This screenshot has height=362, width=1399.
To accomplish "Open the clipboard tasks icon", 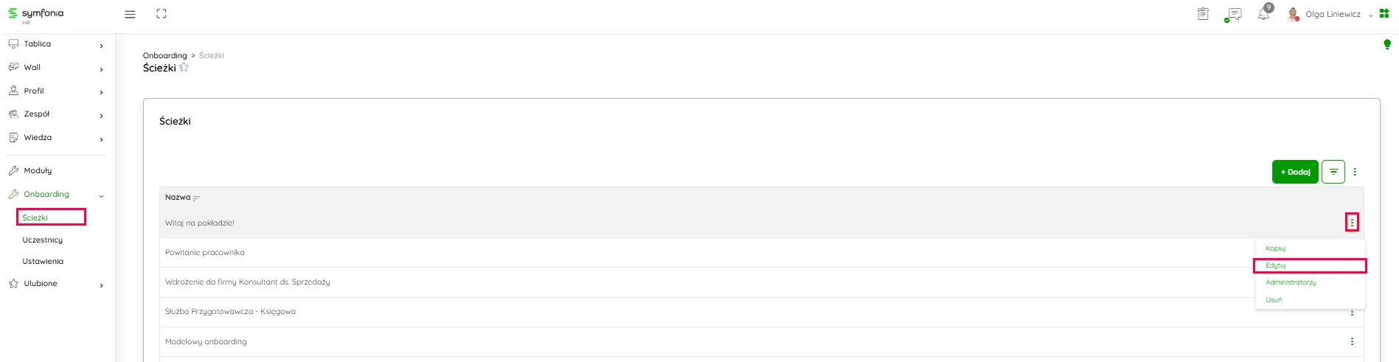I will tap(1203, 14).
